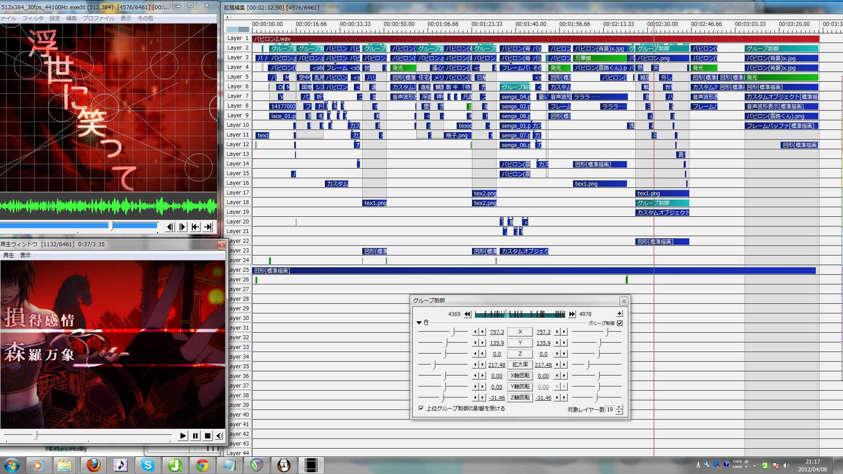Increment right Z軸回転 value with right arrow
Image resolution: width=843 pixels, height=474 pixels.
[x=564, y=398]
